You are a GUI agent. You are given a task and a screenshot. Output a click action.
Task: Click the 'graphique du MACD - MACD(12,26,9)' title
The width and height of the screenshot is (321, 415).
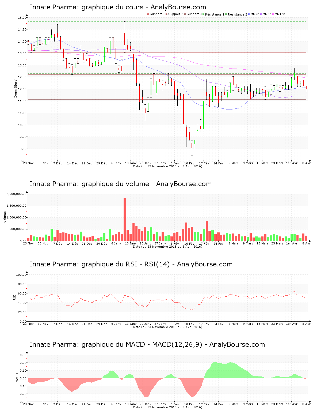point(147,345)
